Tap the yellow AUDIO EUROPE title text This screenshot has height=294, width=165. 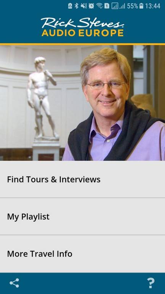(82, 33)
